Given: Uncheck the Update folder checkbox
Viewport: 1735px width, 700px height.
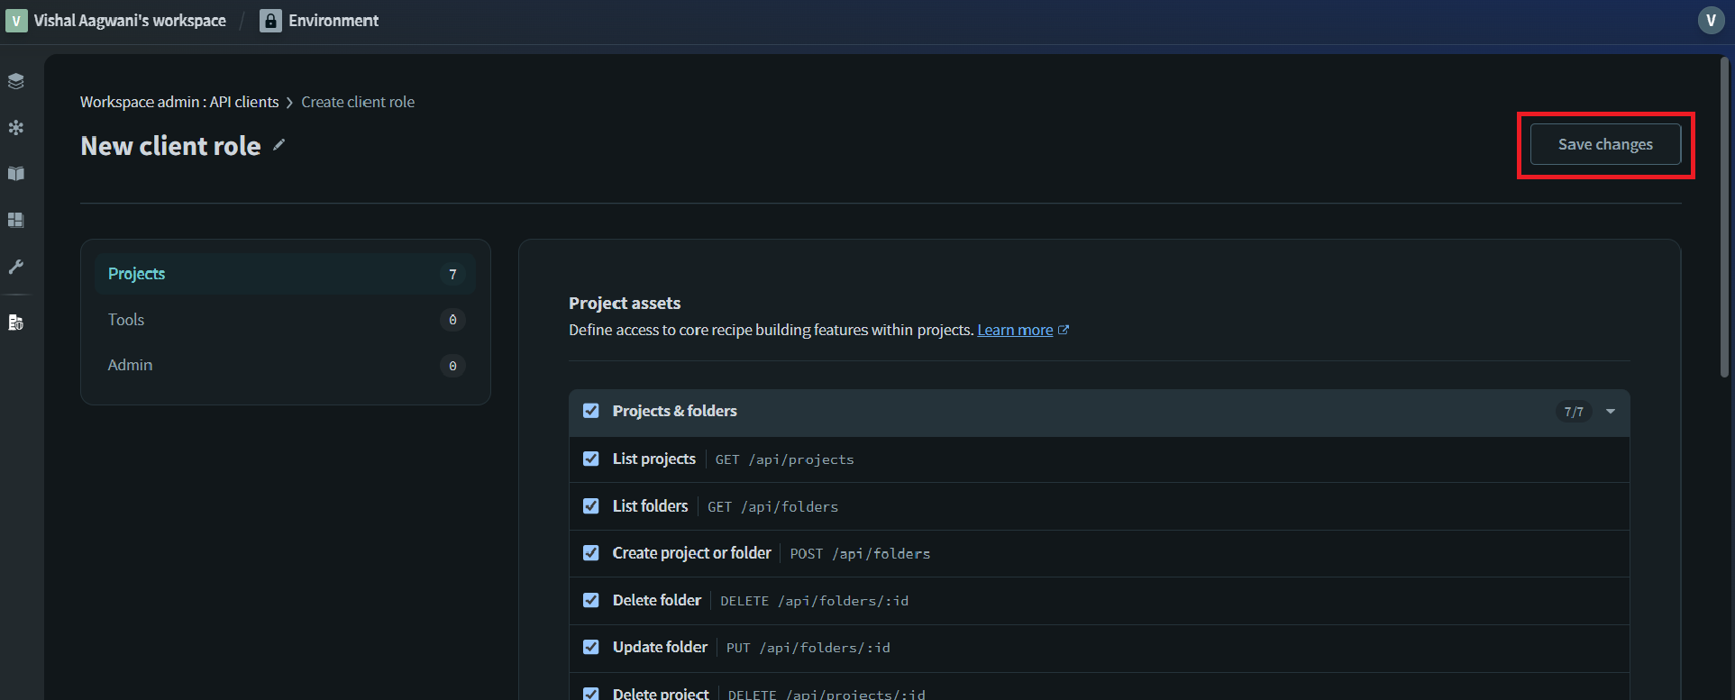Looking at the screenshot, I should [591, 647].
